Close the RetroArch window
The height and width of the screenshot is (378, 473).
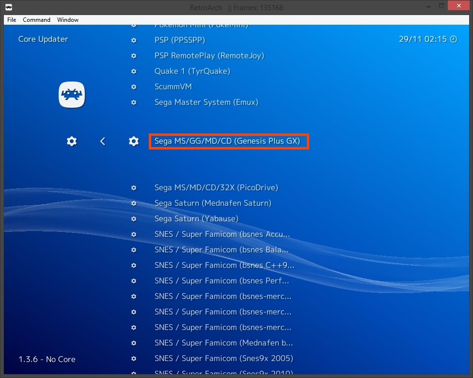pos(458,6)
